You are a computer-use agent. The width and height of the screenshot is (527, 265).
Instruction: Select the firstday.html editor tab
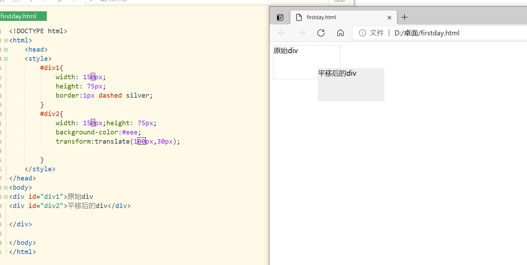[x=23, y=16]
